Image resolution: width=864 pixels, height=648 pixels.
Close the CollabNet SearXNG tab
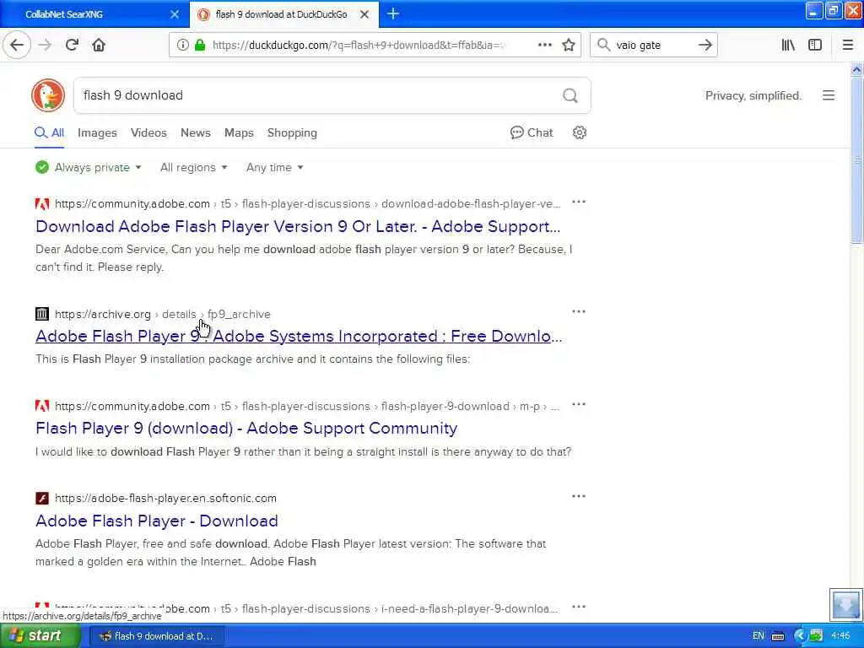point(175,14)
